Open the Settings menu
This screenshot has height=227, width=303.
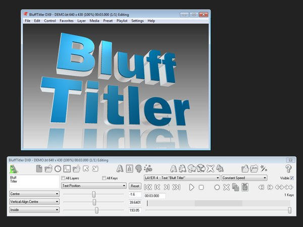[x=137, y=21]
